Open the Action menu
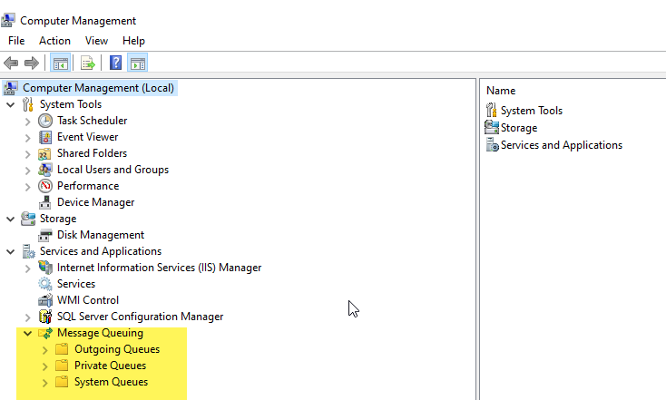This screenshot has height=400, width=666. tap(54, 41)
